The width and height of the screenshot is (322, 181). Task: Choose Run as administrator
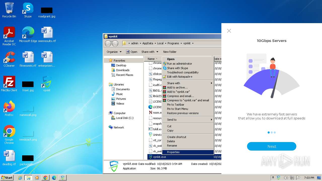pyautogui.click(x=188, y=64)
